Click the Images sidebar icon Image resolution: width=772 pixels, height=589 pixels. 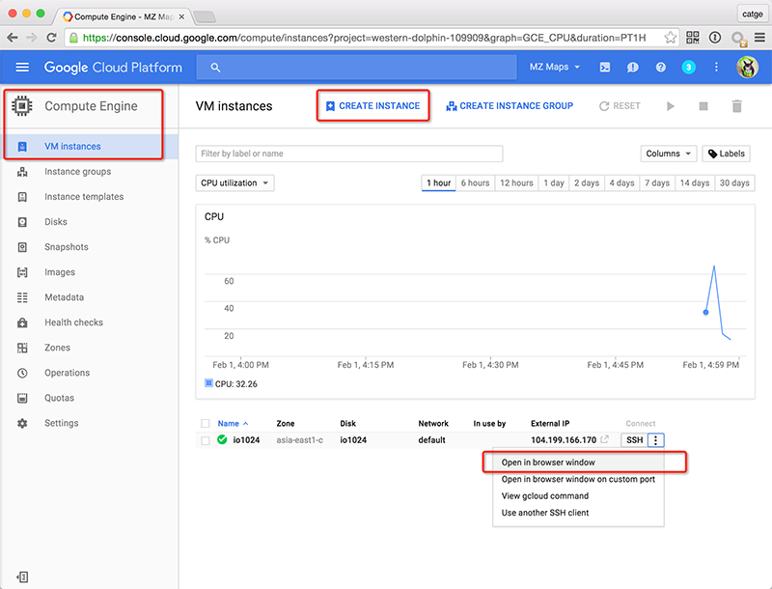[x=22, y=272]
